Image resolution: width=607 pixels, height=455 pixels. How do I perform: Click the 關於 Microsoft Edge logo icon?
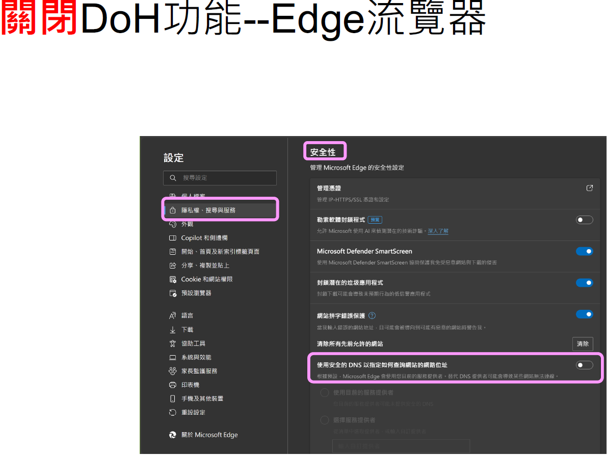[x=172, y=435]
